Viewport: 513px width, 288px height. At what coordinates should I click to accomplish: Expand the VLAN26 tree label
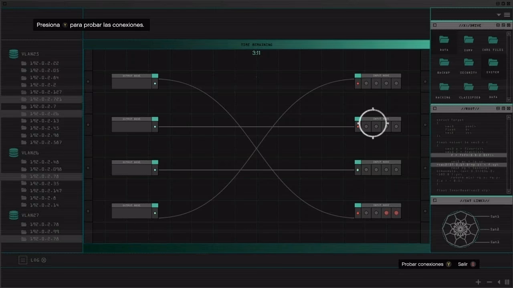tap(30, 153)
